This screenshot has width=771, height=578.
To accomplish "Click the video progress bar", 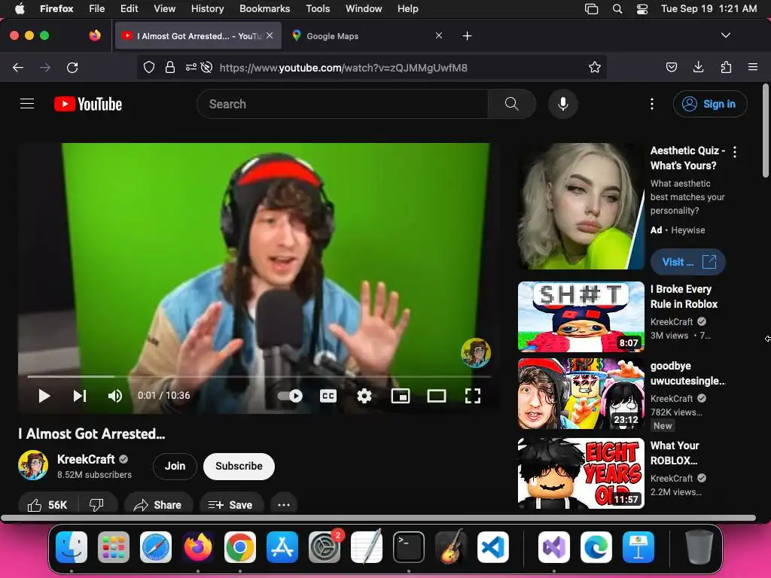I will pos(259,376).
